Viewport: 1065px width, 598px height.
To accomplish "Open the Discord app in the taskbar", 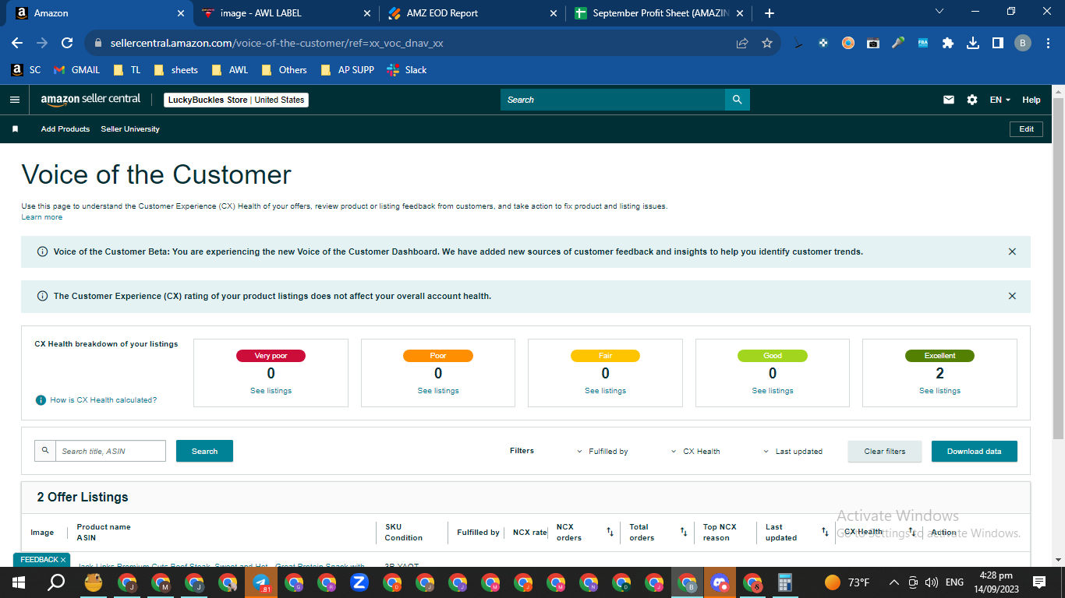I will coord(720,582).
